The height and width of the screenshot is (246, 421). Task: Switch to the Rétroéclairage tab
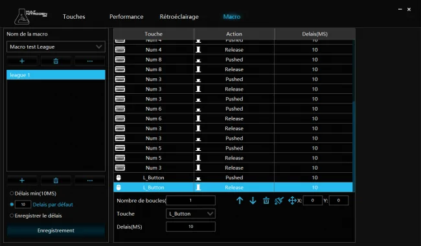coord(179,17)
